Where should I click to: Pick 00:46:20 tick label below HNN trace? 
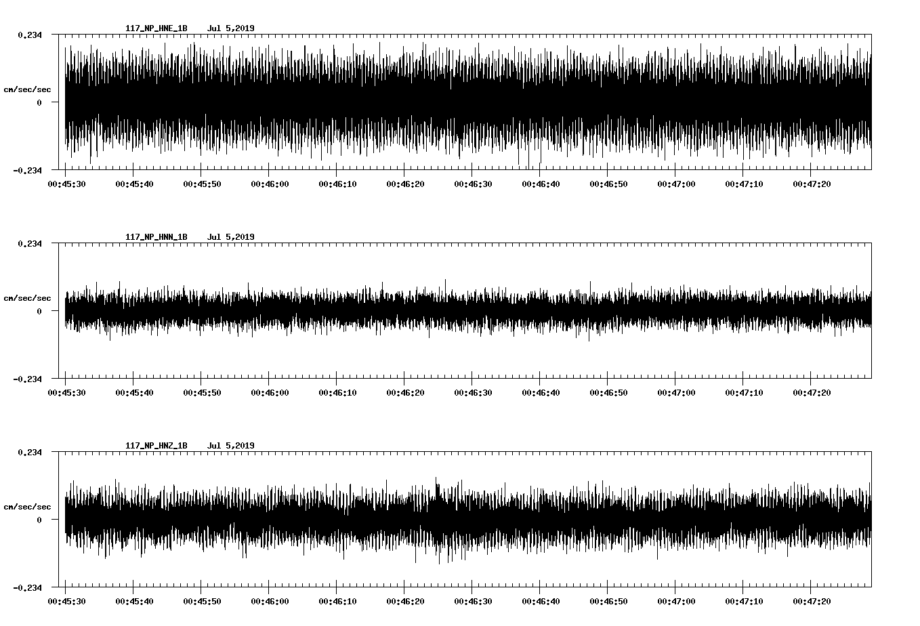(405, 392)
